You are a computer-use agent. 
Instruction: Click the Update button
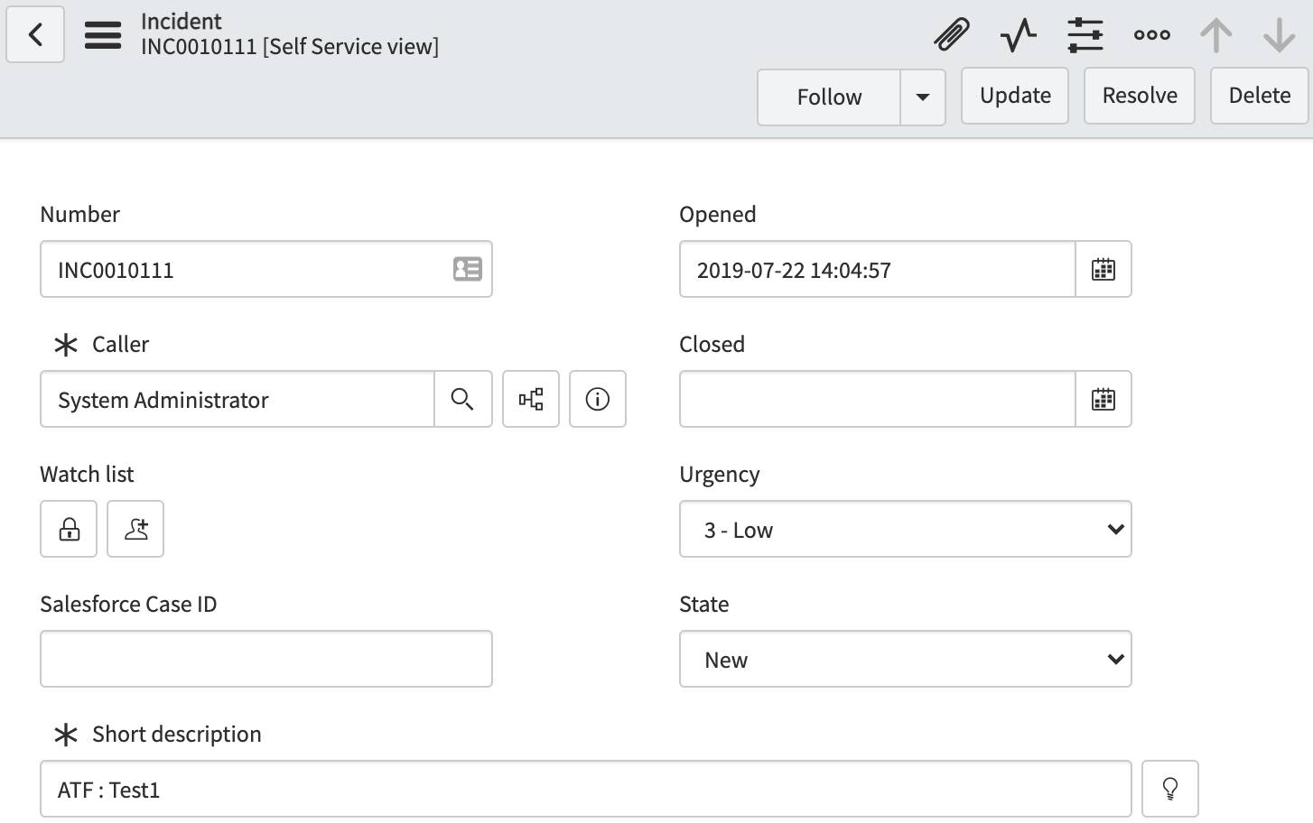(1015, 96)
